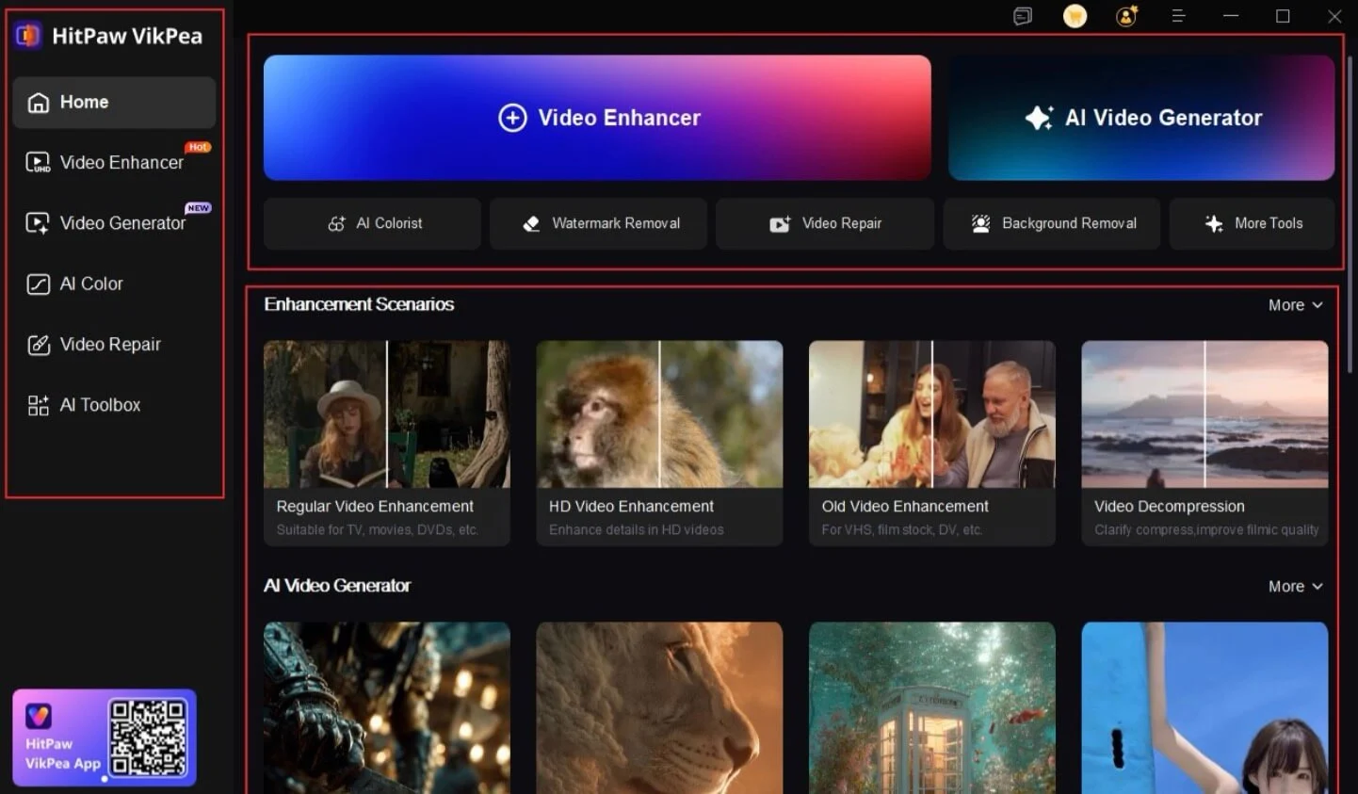
Task: Open the hamburger settings menu
Action: [1178, 16]
